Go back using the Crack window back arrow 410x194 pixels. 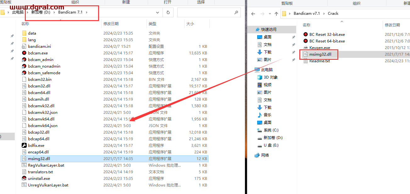click(x=253, y=14)
